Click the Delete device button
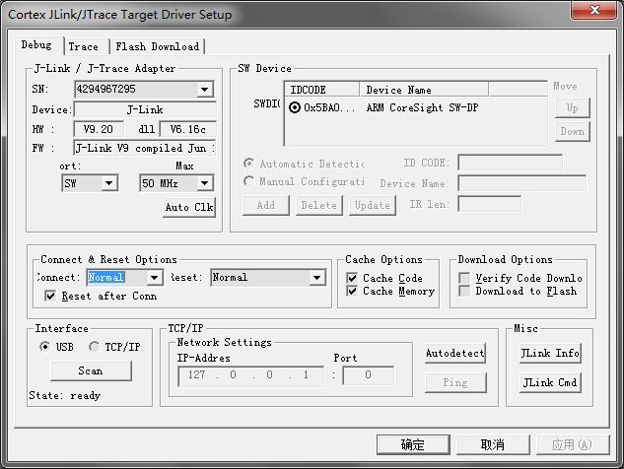 click(x=318, y=205)
